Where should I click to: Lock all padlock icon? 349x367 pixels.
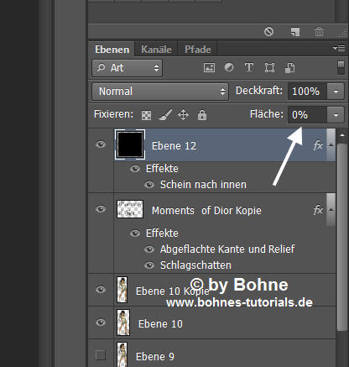[x=202, y=115]
